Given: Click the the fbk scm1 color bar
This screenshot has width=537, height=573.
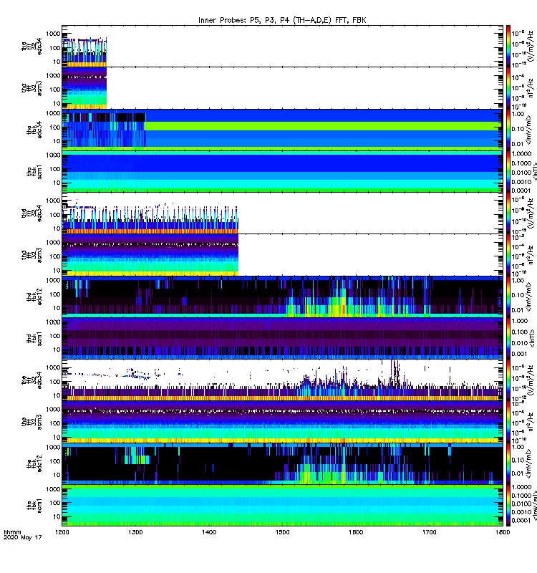Looking at the screenshot, I should pos(508,506).
